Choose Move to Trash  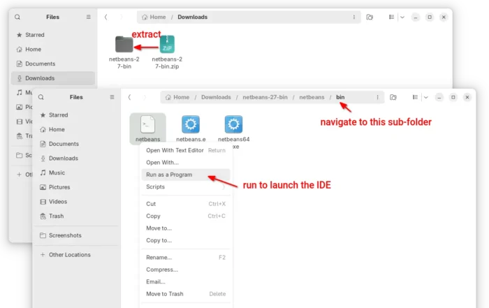click(186, 294)
